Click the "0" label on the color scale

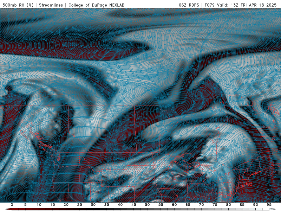[x=12, y=205]
